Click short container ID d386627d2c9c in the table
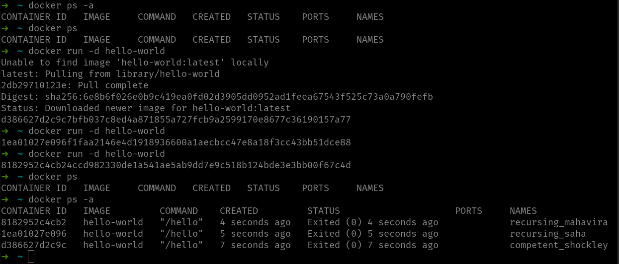619x264 pixels. click(34, 245)
